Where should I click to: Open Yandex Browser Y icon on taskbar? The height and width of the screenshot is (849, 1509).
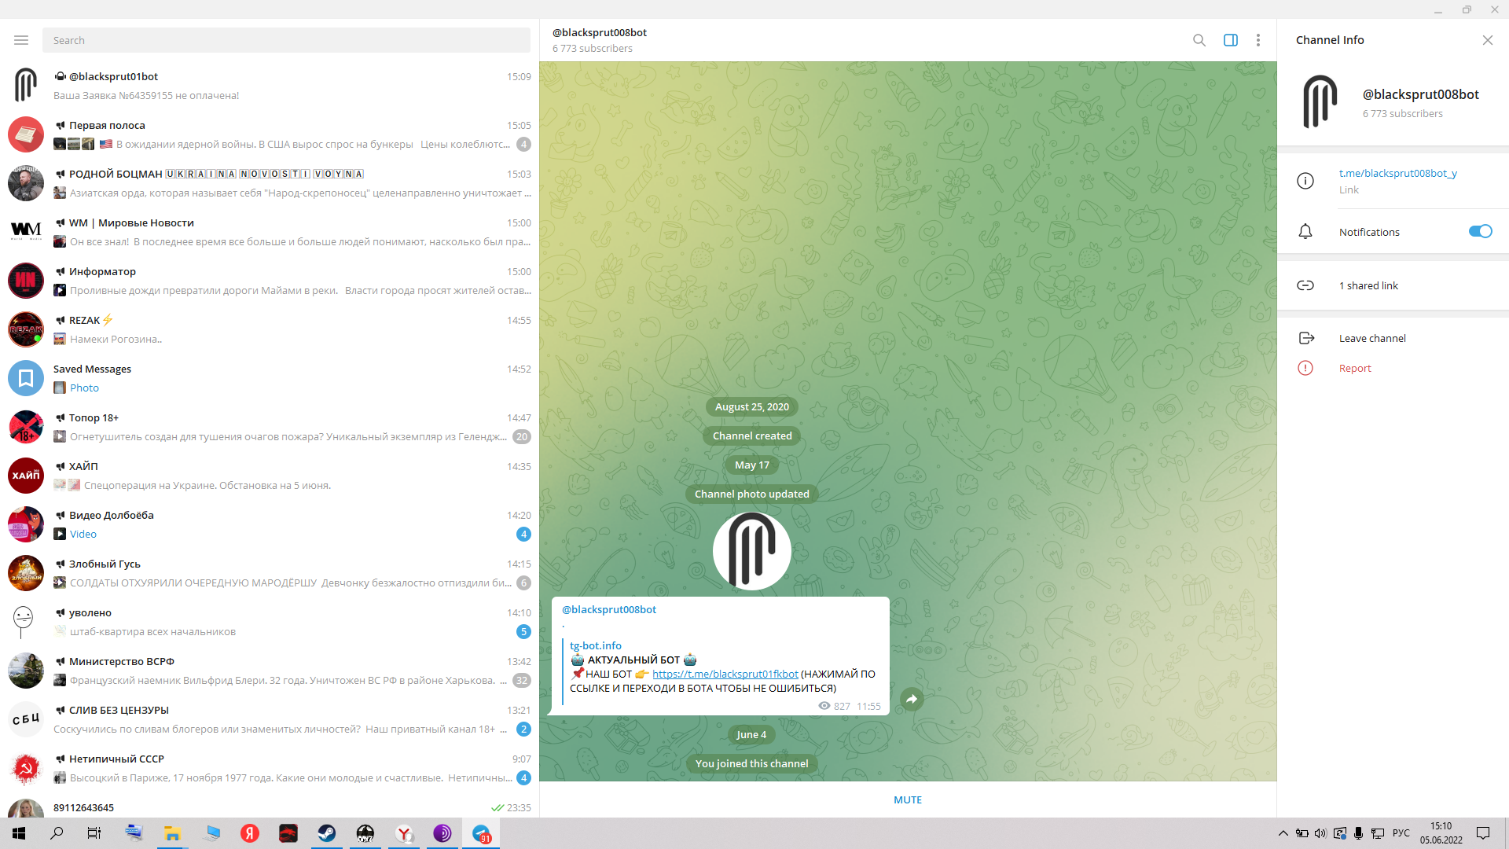click(404, 833)
